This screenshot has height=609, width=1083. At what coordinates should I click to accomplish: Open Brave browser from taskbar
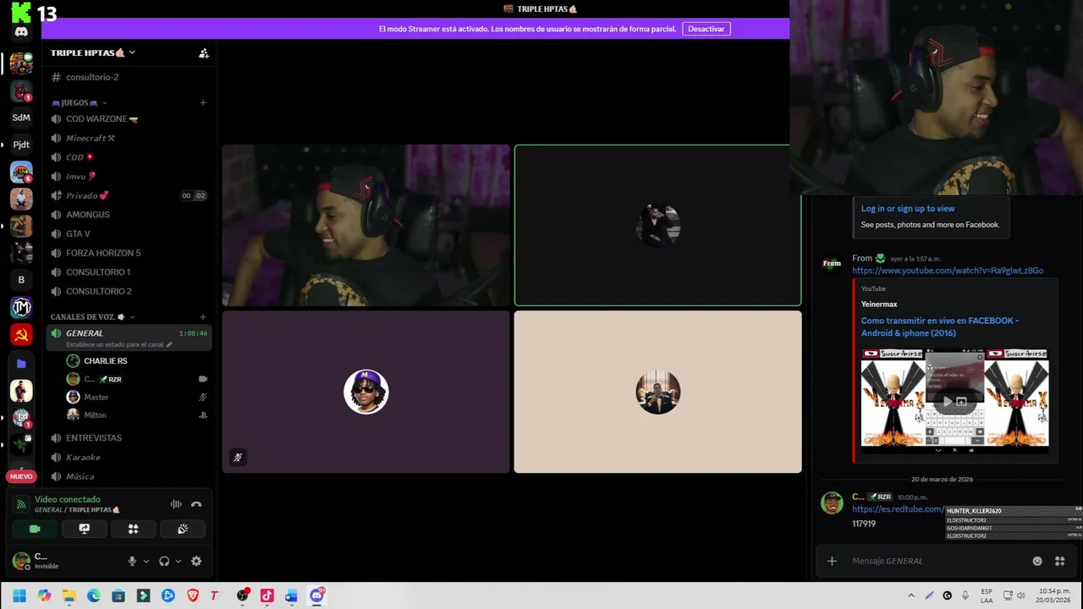coord(193,595)
